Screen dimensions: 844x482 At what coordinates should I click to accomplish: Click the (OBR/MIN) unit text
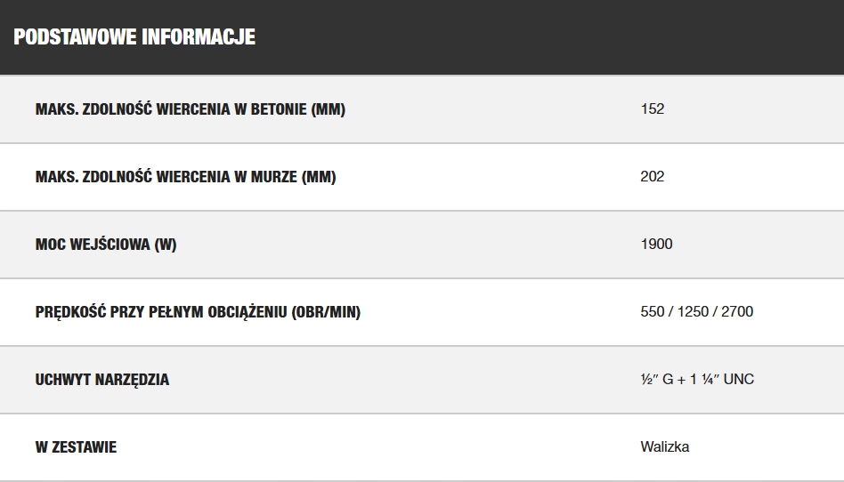point(326,312)
